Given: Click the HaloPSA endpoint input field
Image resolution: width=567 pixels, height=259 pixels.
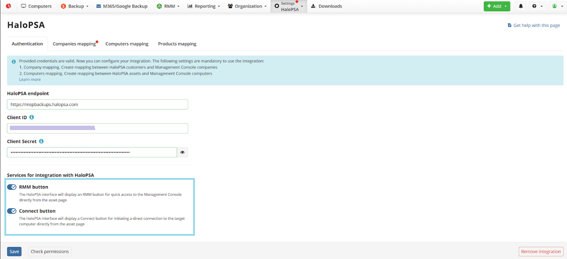Looking at the screenshot, I should 97,104.
